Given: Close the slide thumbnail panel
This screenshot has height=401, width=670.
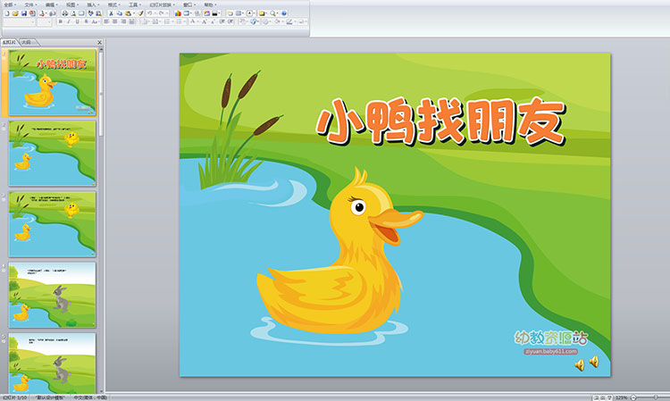Looking at the screenshot, I should pyautogui.click(x=99, y=42).
